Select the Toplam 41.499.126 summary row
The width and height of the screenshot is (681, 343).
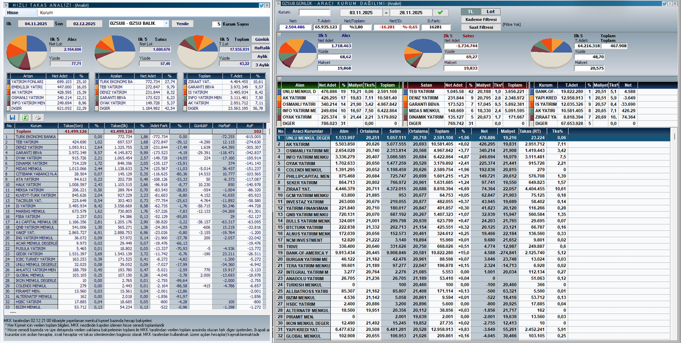pos(136,131)
